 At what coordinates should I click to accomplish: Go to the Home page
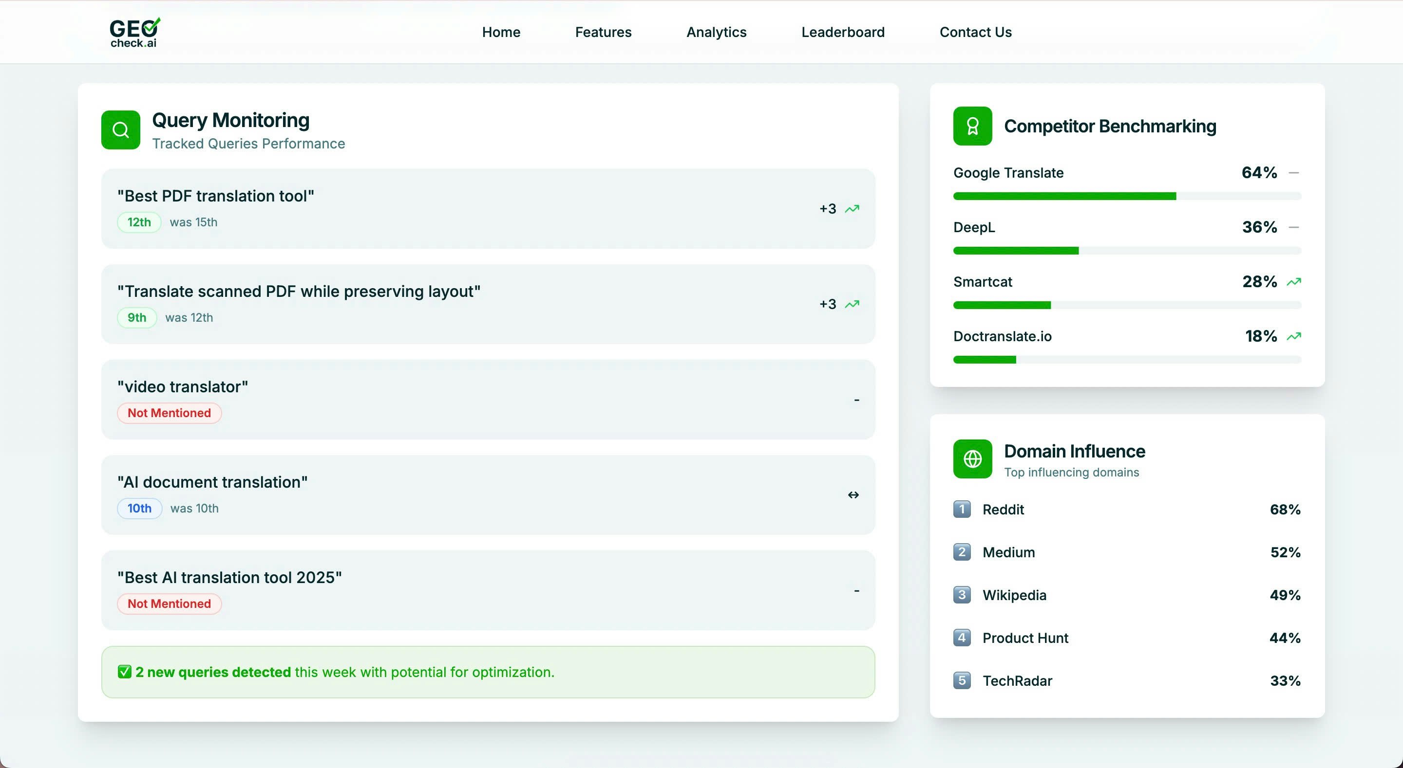[501, 32]
